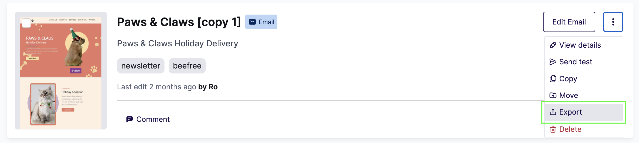Image resolution: width=639 pixels, height=143 pixels.
Task: Click the beefree tag
Action: (x=187, y=66)
